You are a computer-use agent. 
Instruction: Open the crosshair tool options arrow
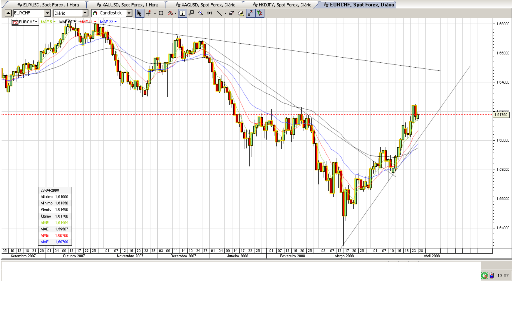pyautogui.click(x=155, y=13)
